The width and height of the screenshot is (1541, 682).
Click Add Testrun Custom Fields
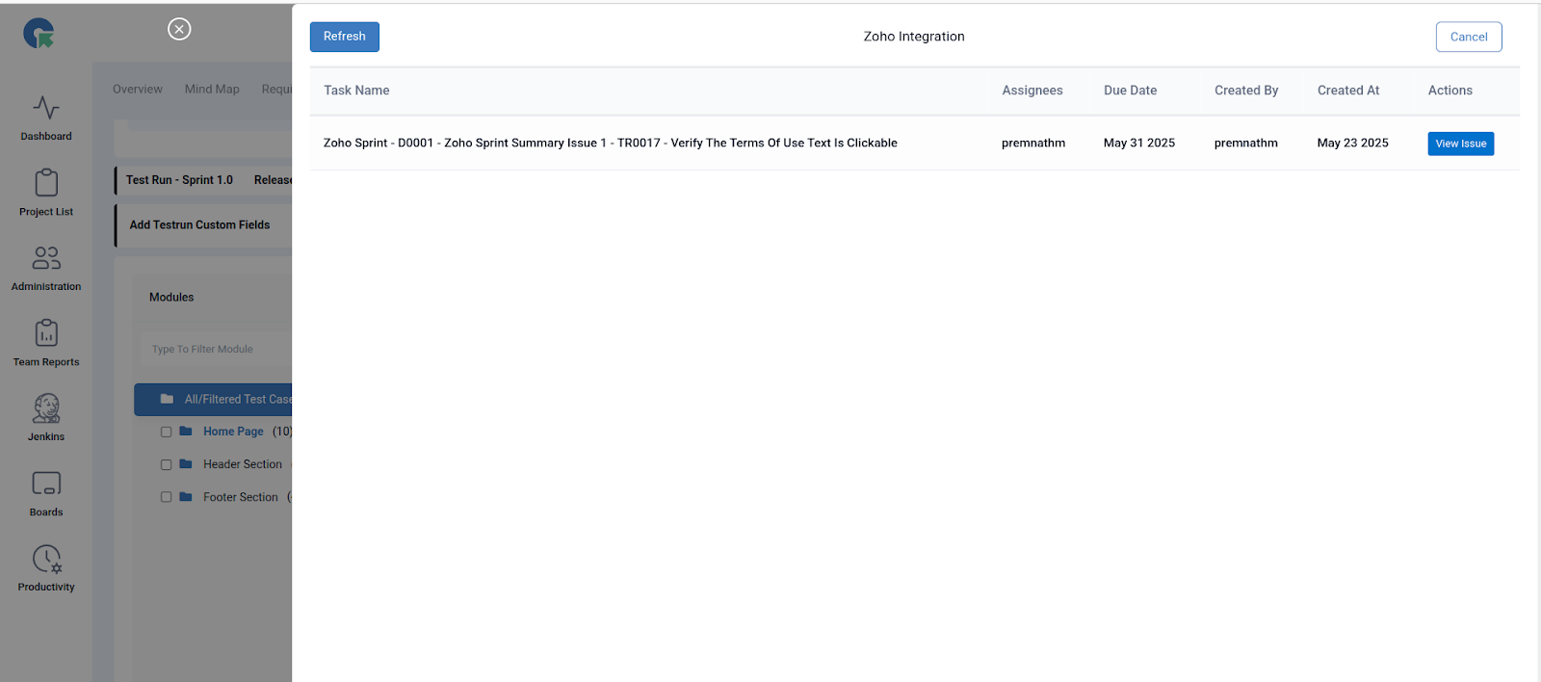200,224
